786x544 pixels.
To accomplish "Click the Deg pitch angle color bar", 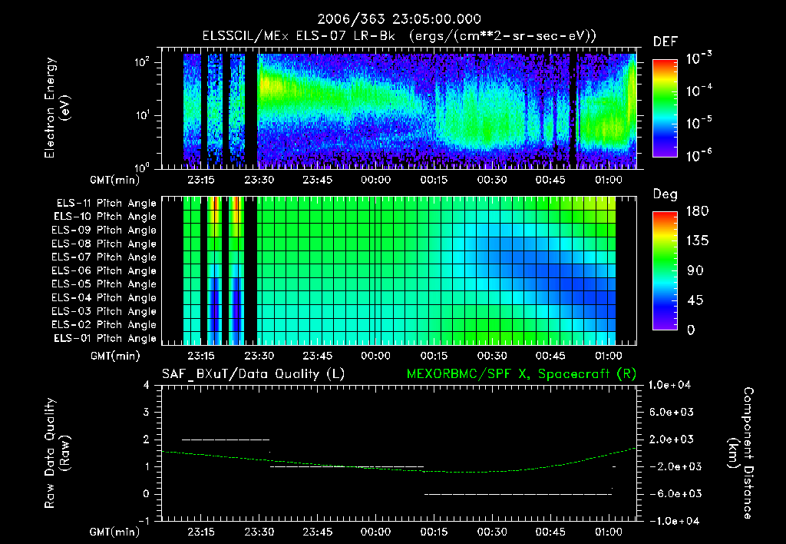I will [x=665, y=270].
